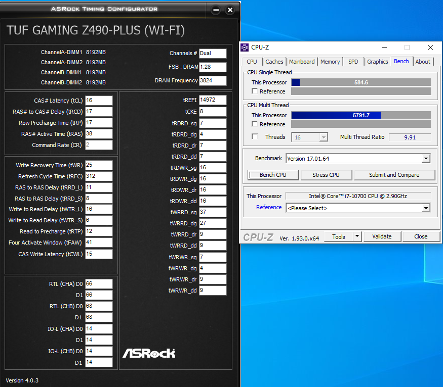Click the Multi Thread Ratio value field
This screenshot has width=443, height=387.
pos(410,137)
